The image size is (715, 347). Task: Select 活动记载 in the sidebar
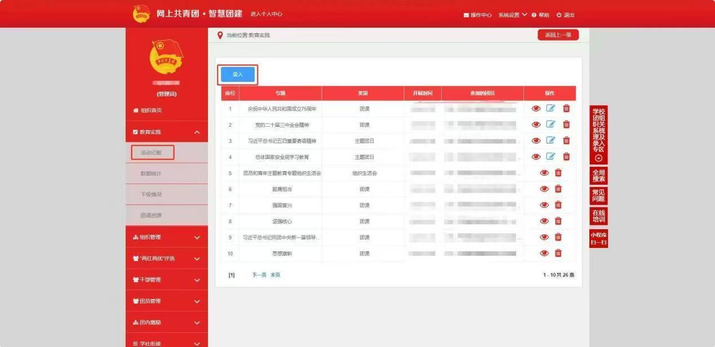click(x=153, y=152)
